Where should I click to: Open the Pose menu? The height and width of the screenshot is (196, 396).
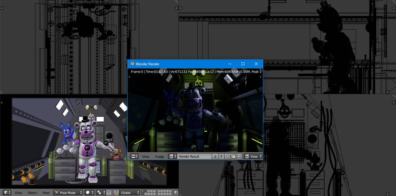coord(46,193)
